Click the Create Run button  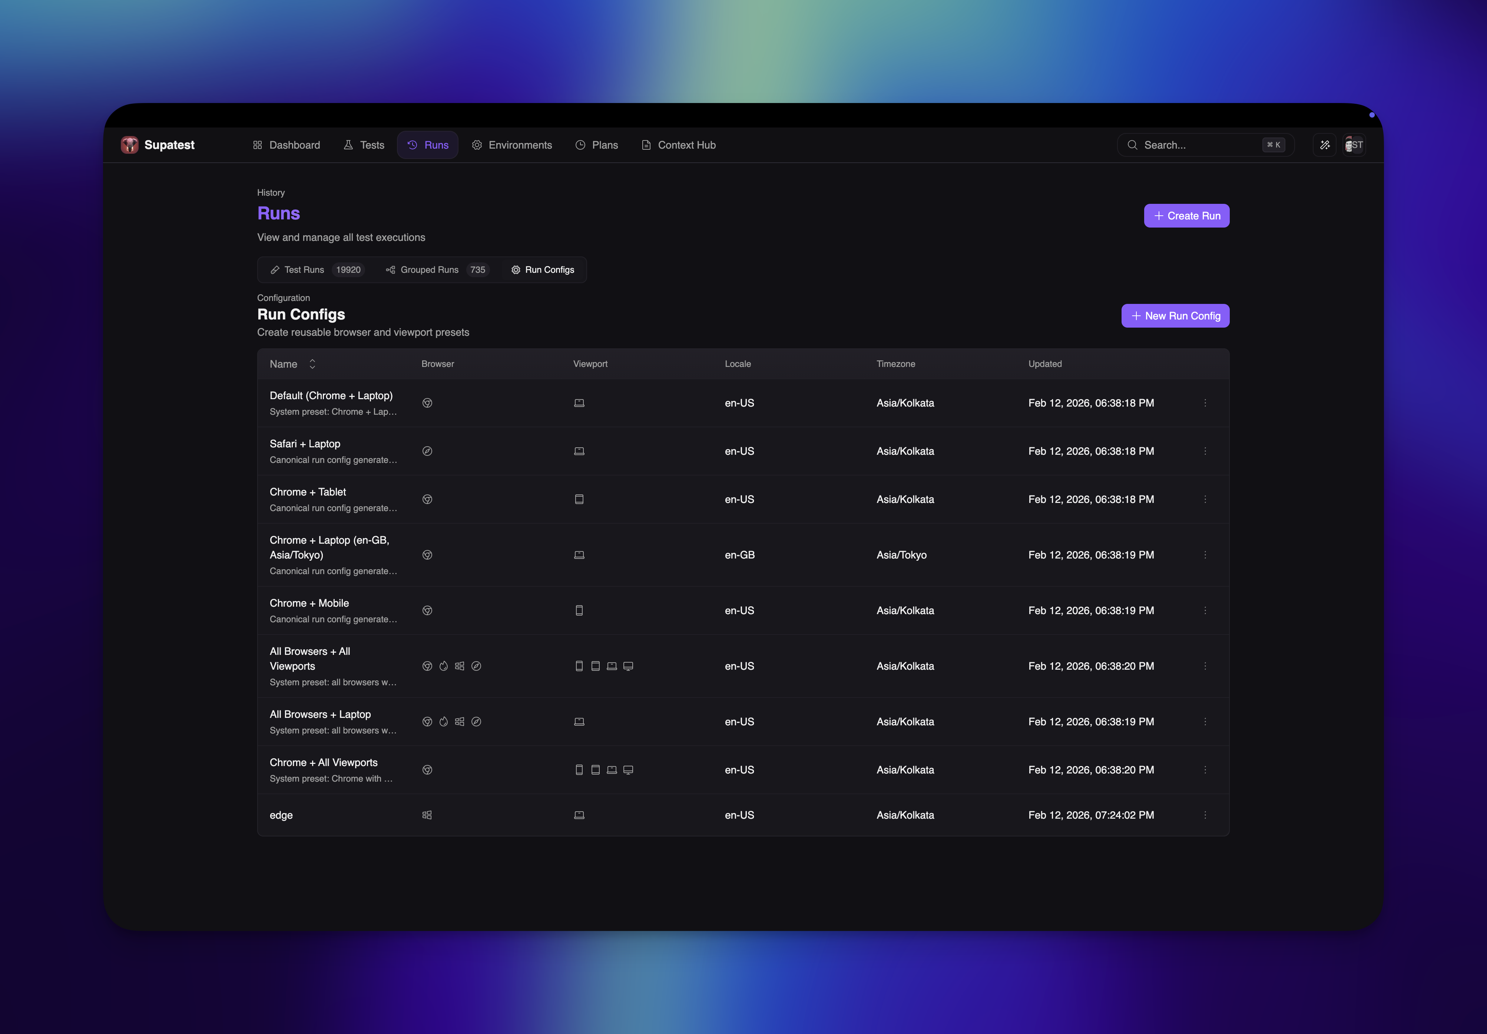[x=1186, y=216]
